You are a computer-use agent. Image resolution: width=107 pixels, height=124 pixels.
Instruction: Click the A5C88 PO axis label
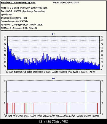tap(66, 116)
